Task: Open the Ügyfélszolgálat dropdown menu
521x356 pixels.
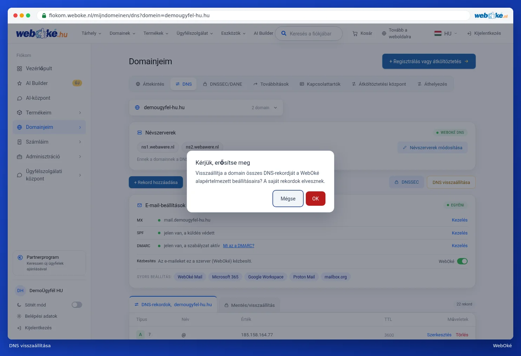Action: point(195,33)
